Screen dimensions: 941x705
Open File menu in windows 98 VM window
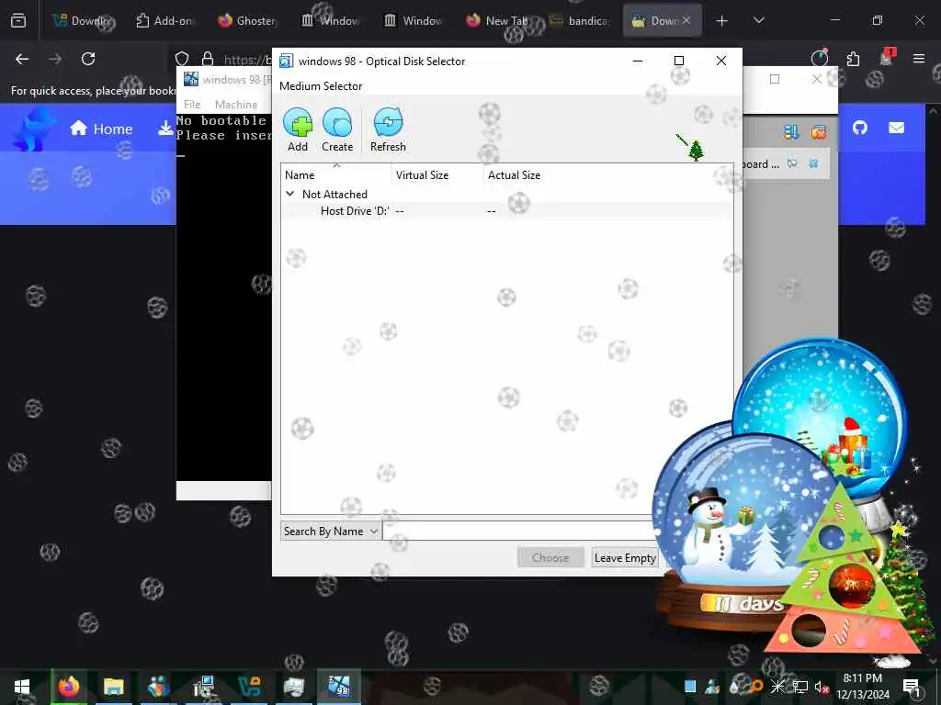(x=192, y=105)
